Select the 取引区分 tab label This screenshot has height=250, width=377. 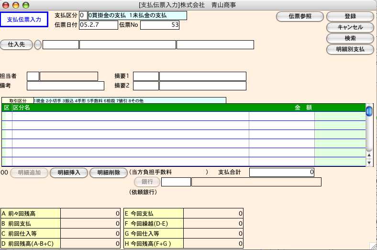coord(18,101)
